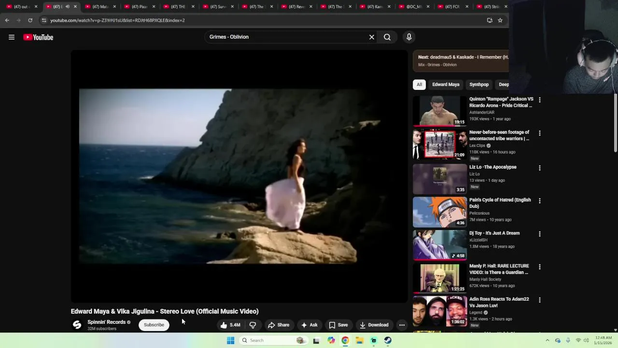
Task: Click the install app icon in address bar
Action: [x=490, y=20]
